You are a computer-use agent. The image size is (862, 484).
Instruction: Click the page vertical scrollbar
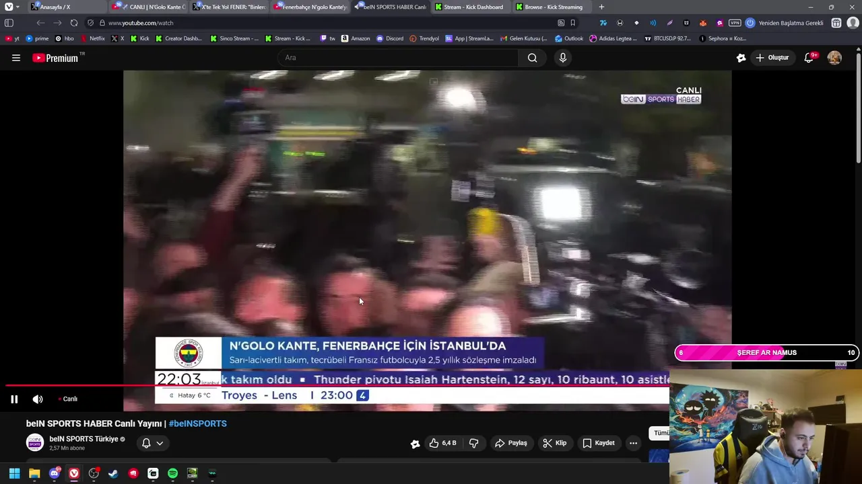(x=858, y=108)
